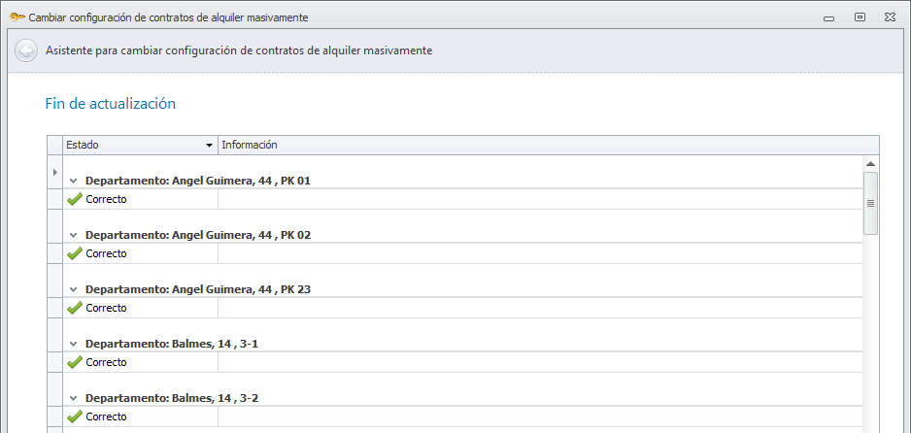Click the scroll up arrow of the list
This screenshot has height=433, width=911.
pyautogui.click(x=870, y=164)
